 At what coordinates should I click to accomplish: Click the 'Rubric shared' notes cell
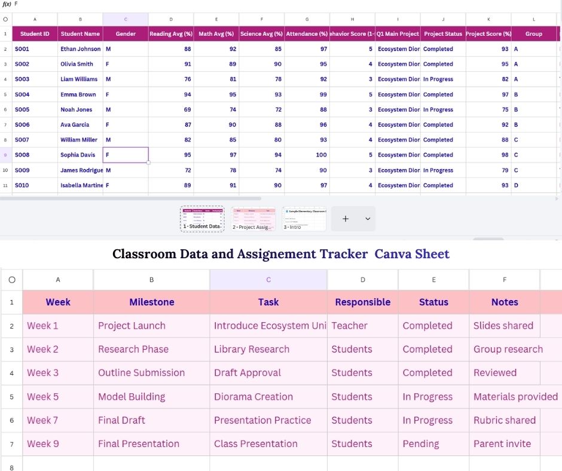click(505, 420)
